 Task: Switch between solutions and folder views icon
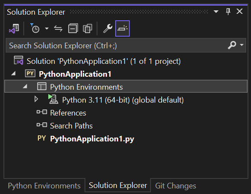(14, 28)
